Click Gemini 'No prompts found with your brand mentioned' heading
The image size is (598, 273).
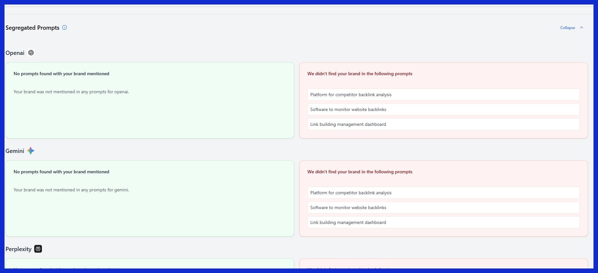pyautogui.click(x=61, y=172)
